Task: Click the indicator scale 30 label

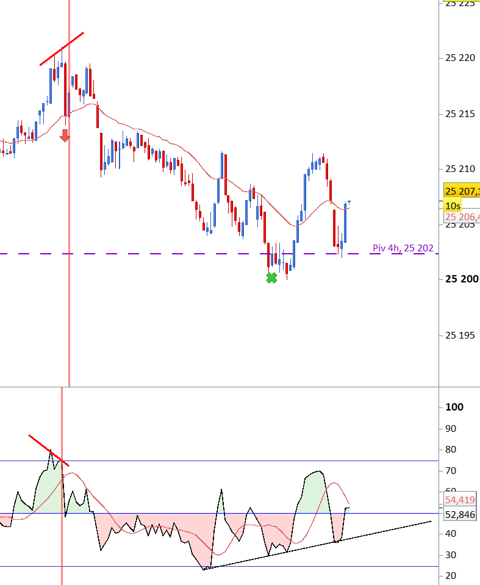Action: 451,555
